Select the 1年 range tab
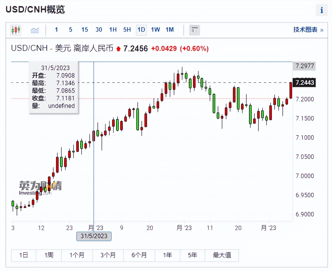The image size is (332, 271). pyautogui.click(x=168, y=255)
